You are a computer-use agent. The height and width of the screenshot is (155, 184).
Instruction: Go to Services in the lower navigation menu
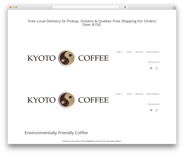point(139,94)
